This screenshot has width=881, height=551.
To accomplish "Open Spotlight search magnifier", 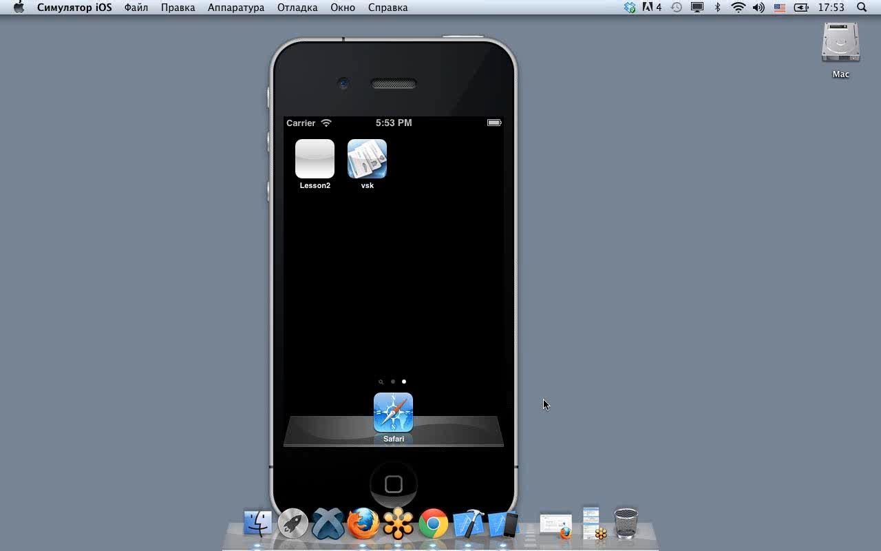I will tap(862, 8).
